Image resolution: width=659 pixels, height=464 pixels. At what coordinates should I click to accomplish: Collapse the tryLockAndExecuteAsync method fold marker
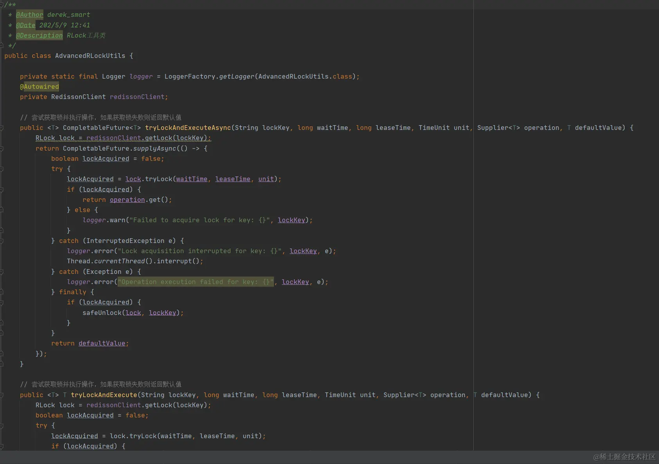tap(2, 128)
